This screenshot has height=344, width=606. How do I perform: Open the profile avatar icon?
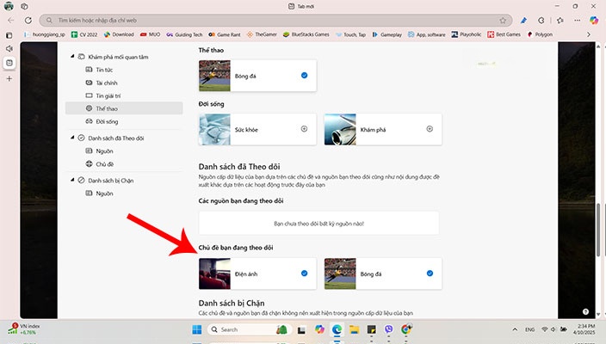9,6
